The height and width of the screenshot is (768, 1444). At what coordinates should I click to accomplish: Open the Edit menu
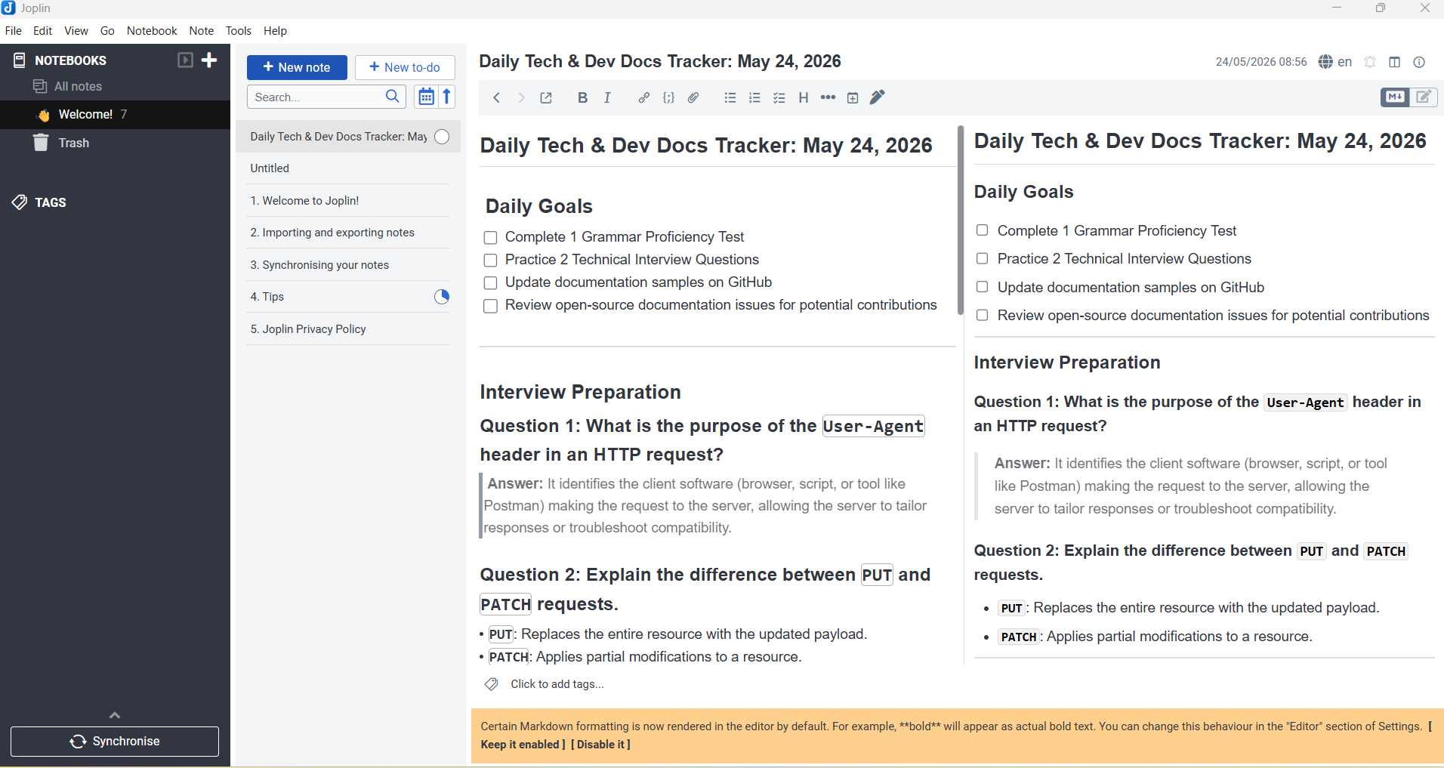coord(43,31)
